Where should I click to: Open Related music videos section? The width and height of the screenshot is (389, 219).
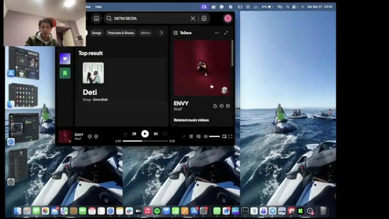191,120
